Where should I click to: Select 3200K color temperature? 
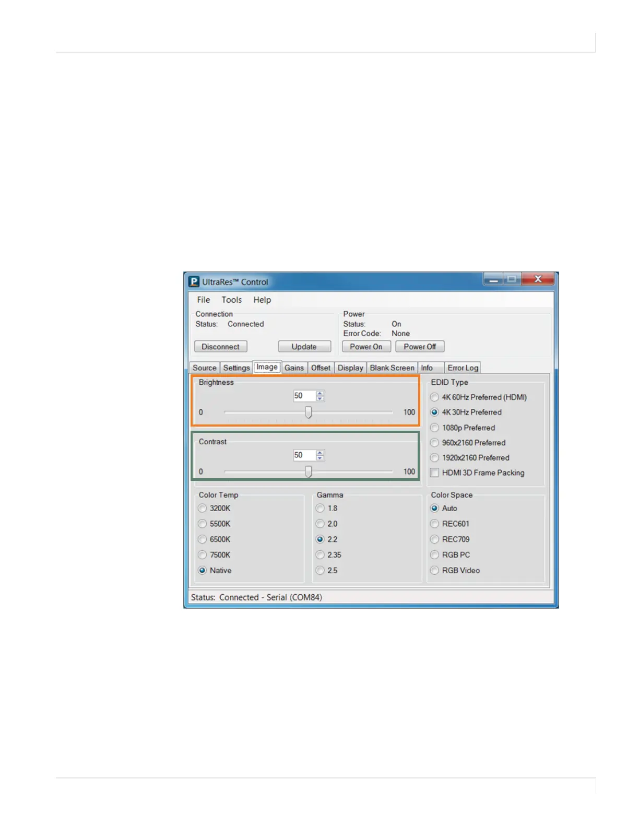(x=215, y=509)
